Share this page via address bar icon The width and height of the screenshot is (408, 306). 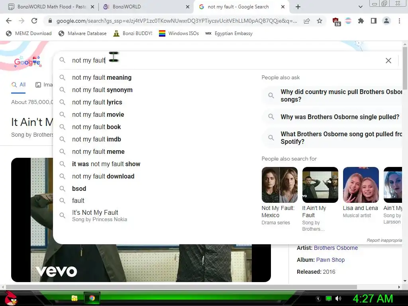coord(307,21)
